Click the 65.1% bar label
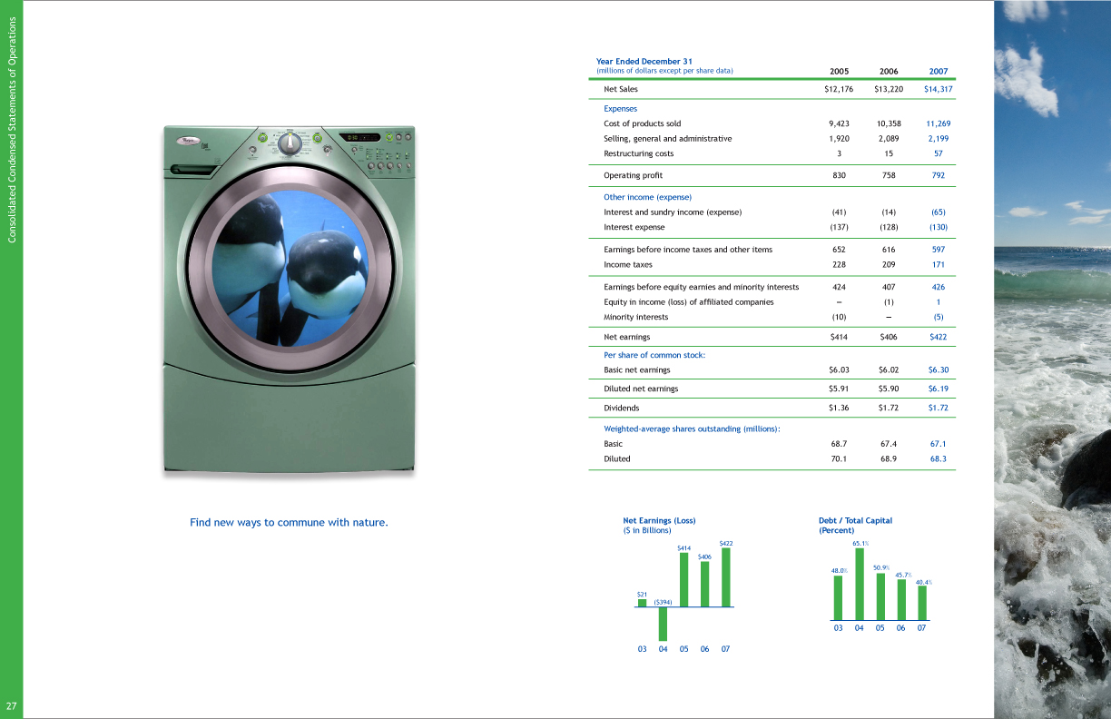Screen dimensions: 1111x719 [860, 544]
